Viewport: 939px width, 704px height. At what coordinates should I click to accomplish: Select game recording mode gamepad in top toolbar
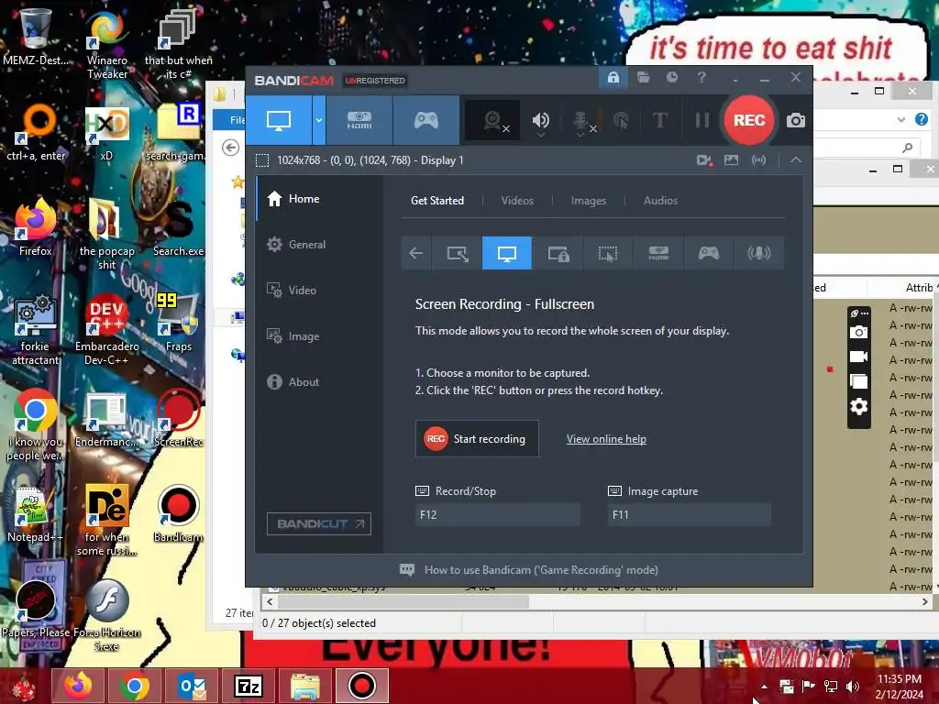(x=425, y=120)
